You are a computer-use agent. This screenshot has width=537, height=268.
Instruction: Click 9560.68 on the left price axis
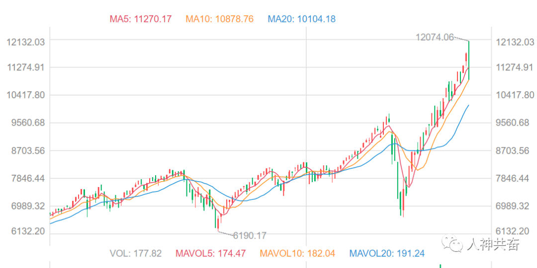point(26,123)
